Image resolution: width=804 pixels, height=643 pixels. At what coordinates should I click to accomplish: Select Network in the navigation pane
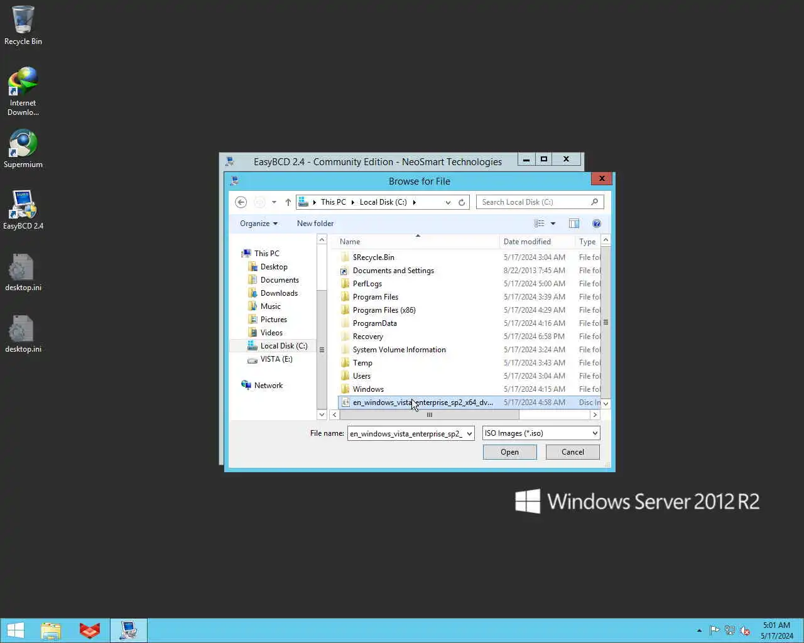click(268, 386)
